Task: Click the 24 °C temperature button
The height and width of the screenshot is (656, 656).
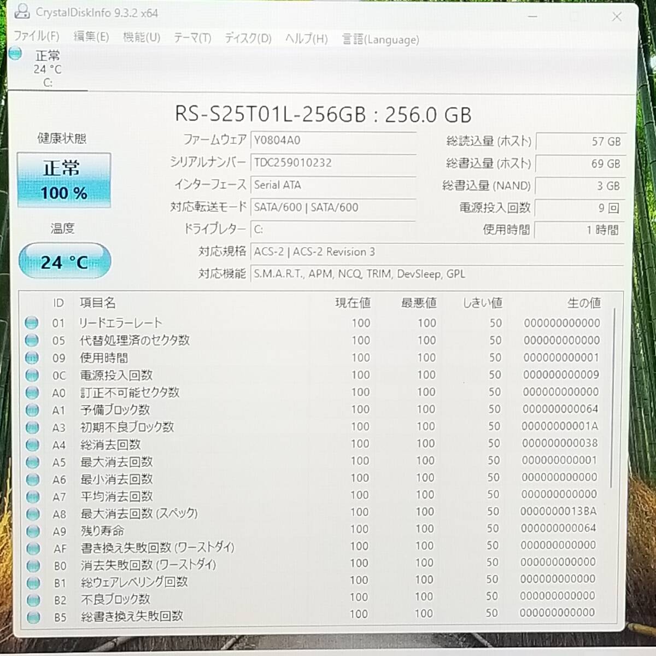Action: click(65, 261)
